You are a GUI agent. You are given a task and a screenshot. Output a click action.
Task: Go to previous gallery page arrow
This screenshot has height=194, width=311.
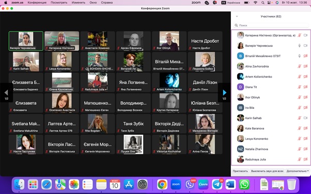(6, 92)
